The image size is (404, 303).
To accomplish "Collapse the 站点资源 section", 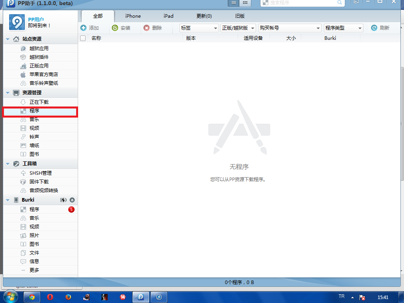I will (x=8, y=39).
